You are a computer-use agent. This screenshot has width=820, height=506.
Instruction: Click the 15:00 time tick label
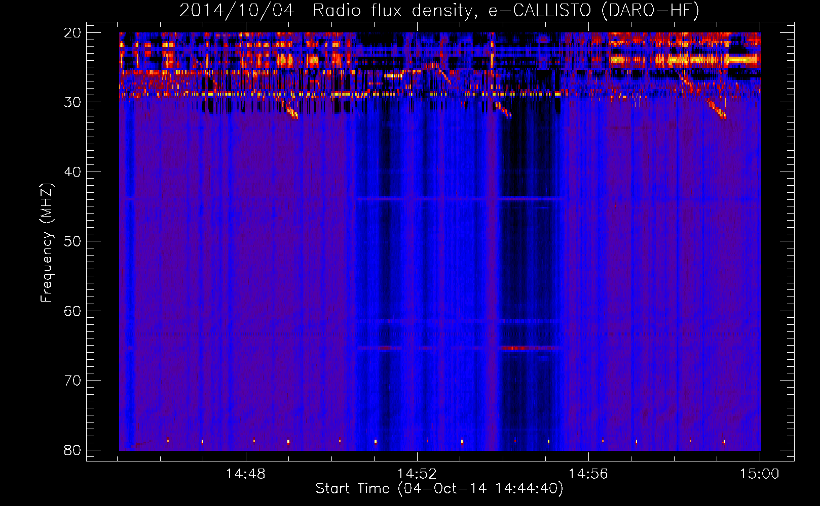(x=760, y=474)
